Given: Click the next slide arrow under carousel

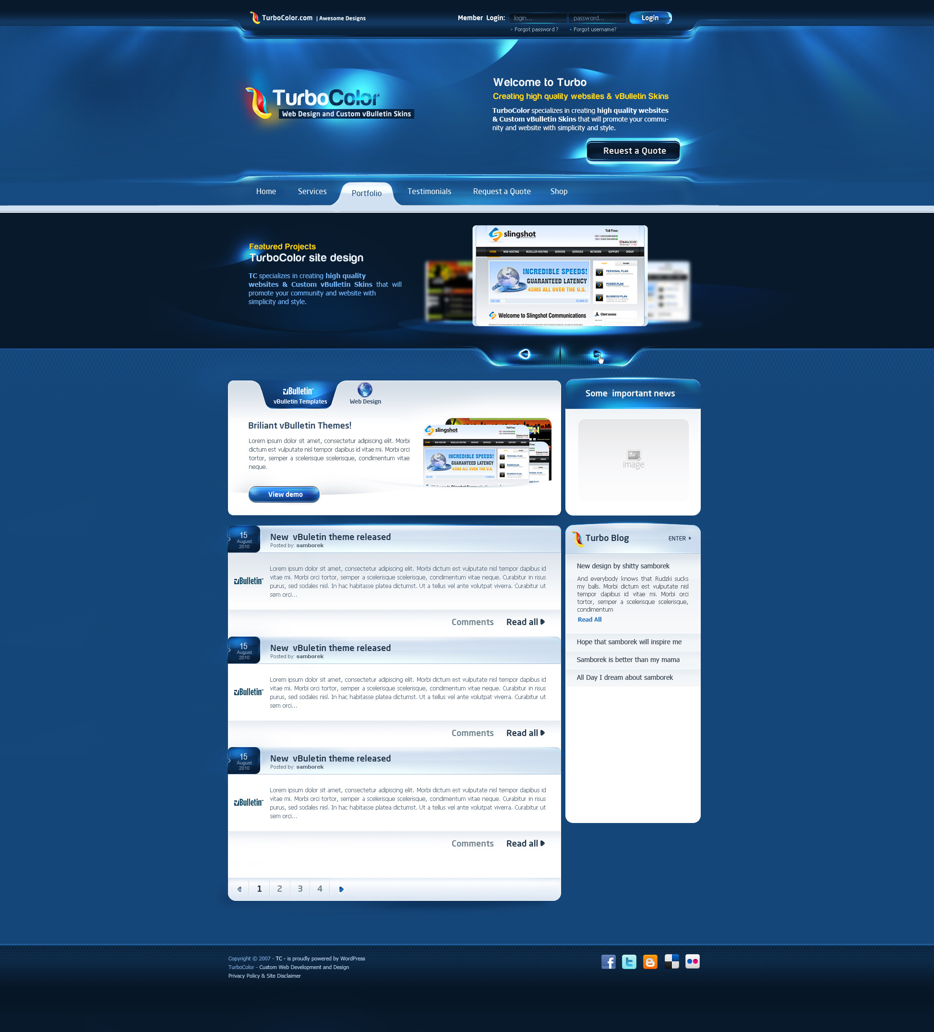Looking at the screenshot, I should click(x=597, y=354).
